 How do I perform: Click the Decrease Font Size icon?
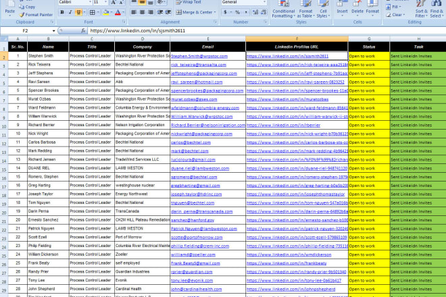pyautogui.click(x=121, y=2)
